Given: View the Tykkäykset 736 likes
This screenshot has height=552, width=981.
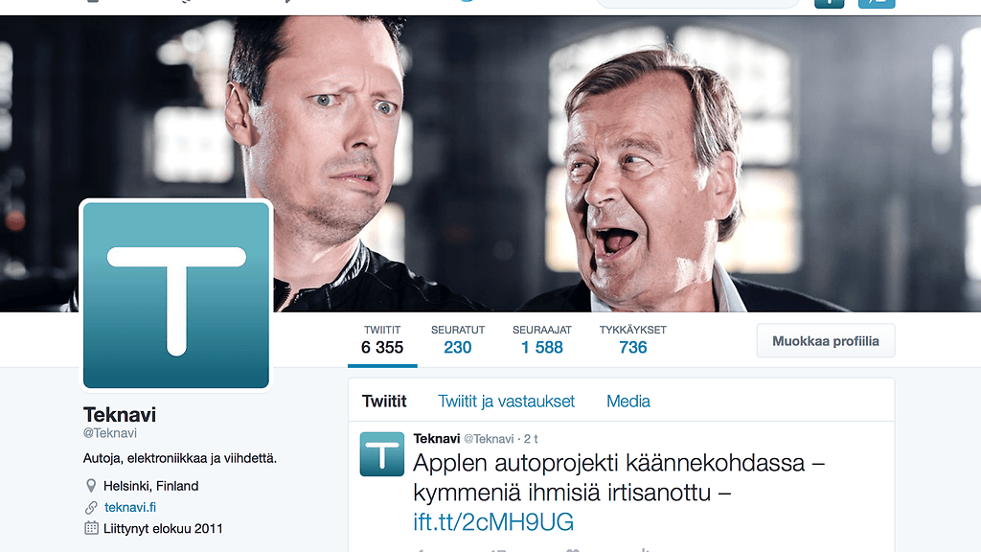Looking at the screenshot, I should pos(632,340).
